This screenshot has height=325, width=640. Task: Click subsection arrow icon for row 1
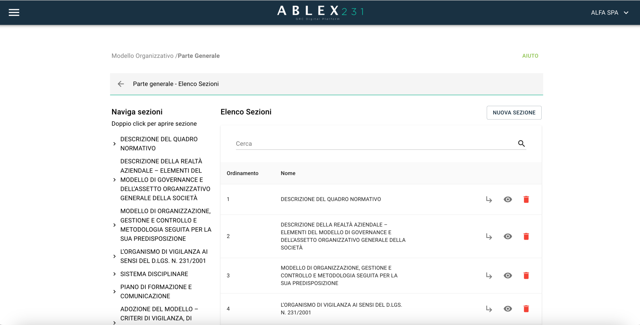(x=489, y=199)
